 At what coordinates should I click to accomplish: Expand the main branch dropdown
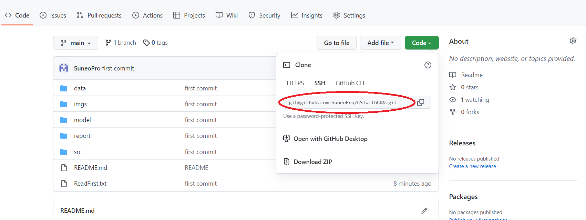pyautogui.click(x=76, y=43)
